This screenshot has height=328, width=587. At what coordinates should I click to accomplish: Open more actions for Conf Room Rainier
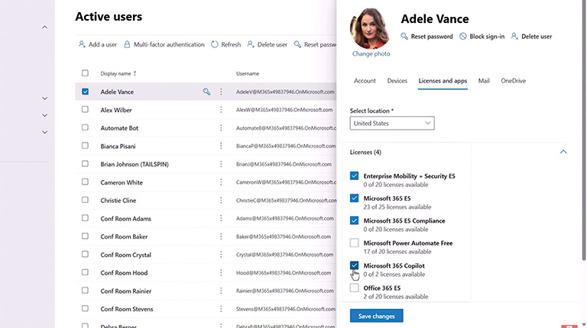point(221,291)
